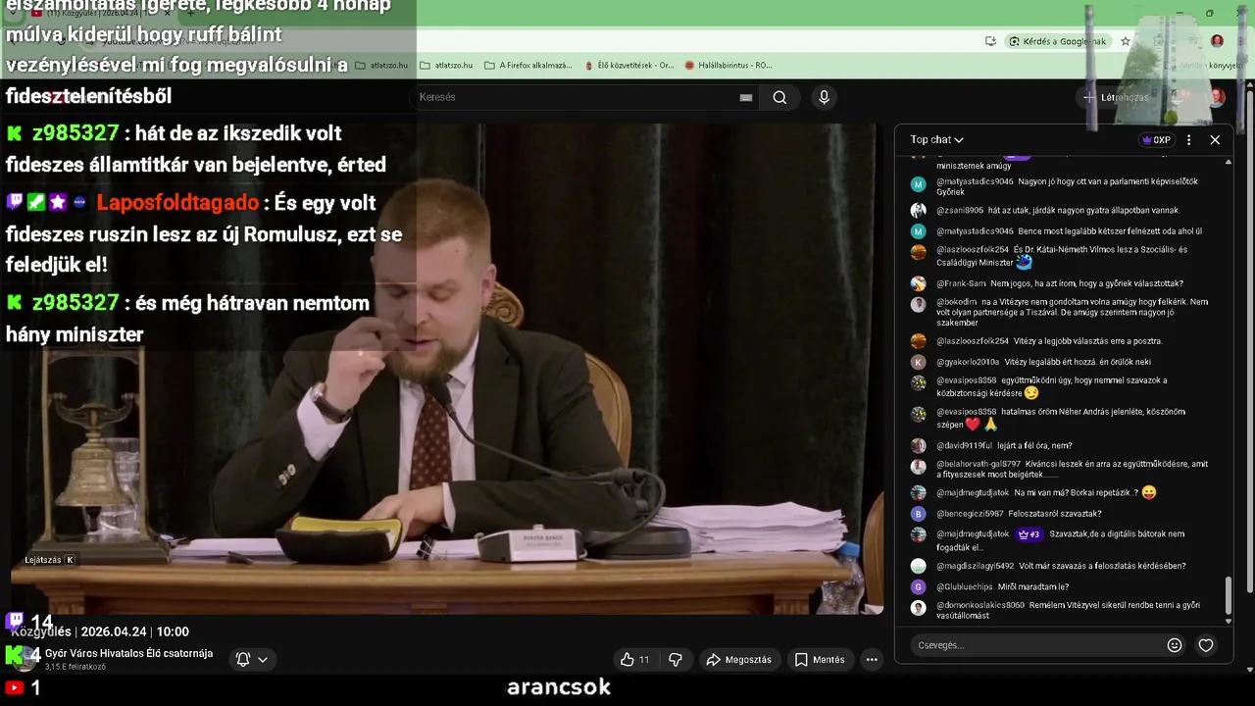Click the Twitch viewer count icon in overlay
Viewport: 1255px width, 706px height.
pos(15,621)
